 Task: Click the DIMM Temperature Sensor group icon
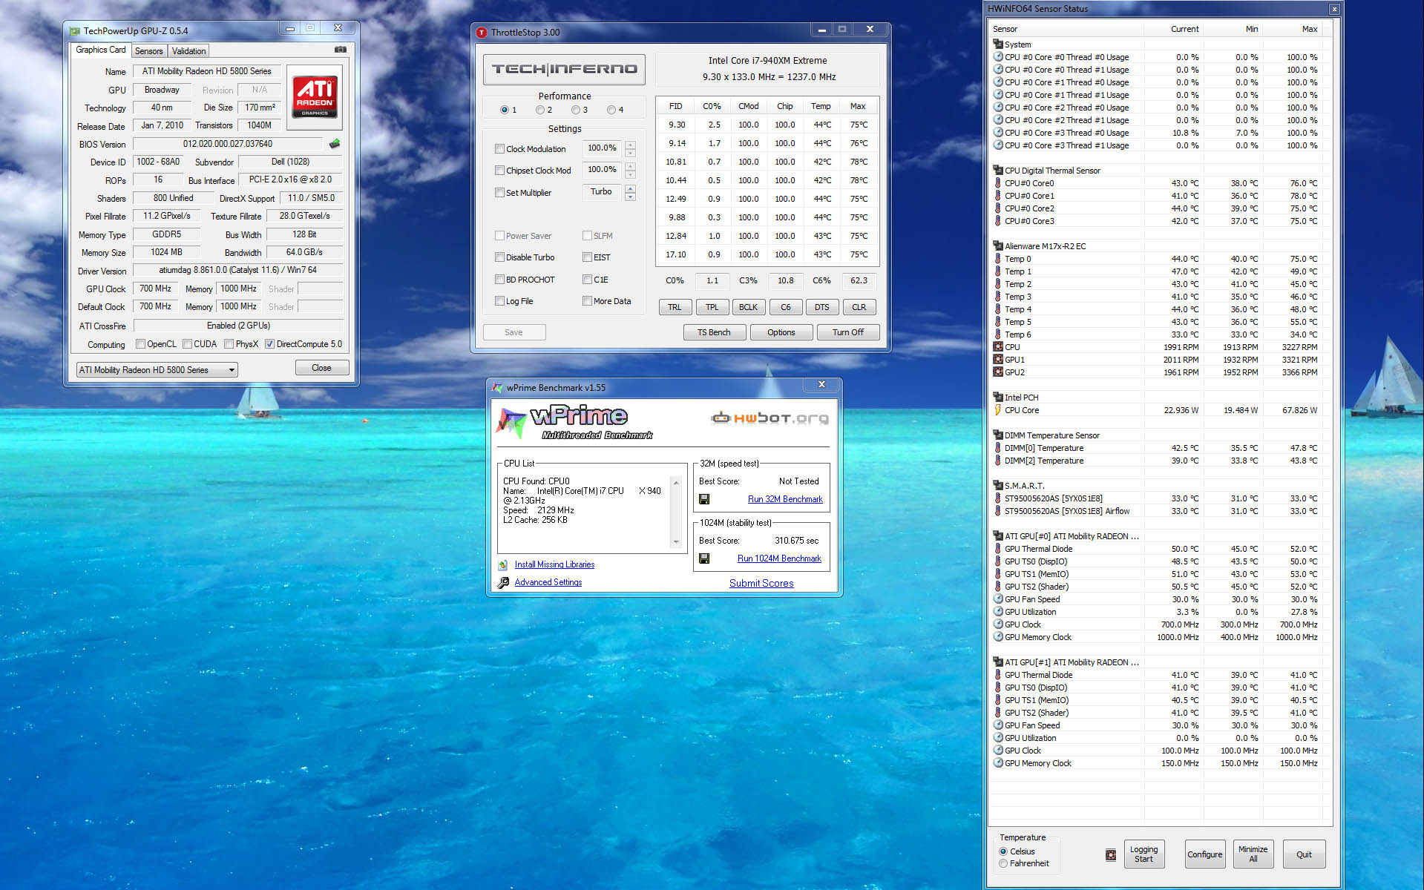click(998, 435)
